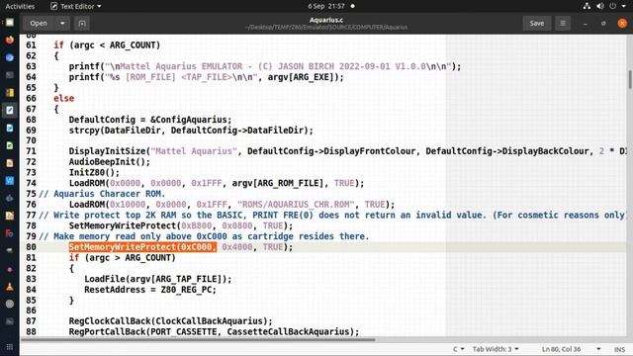Open the network status indicator

tap(587, 6)
